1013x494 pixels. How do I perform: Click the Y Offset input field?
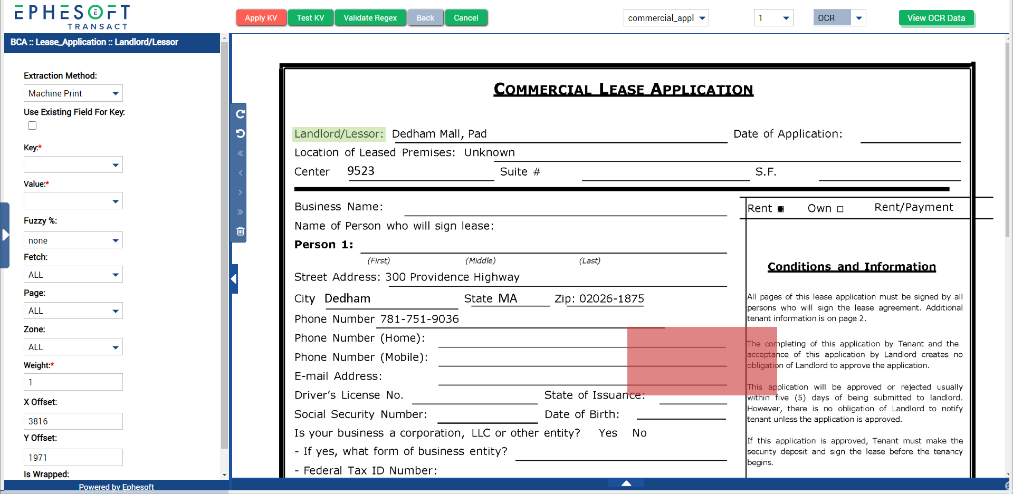pyautogui.click(x=73, y=458)
